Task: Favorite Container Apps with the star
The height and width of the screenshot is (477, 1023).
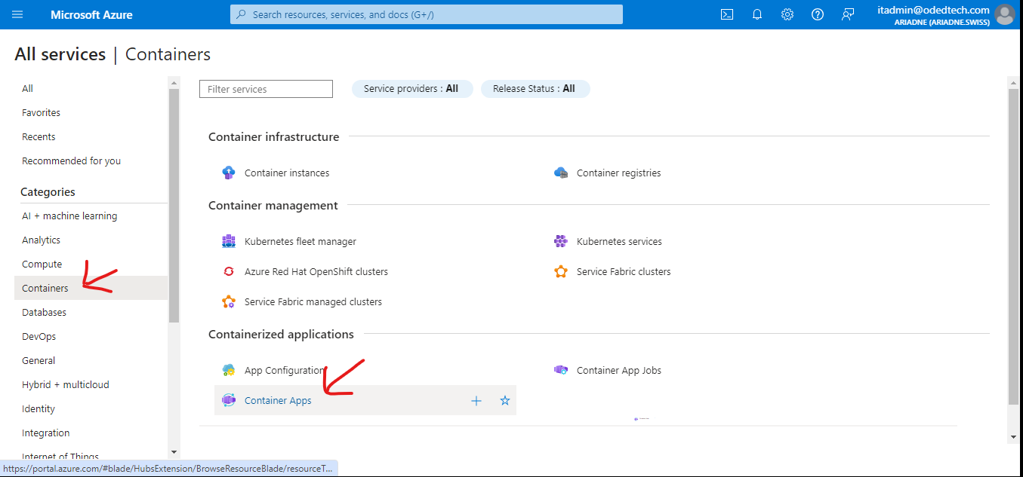Action: [x=505, y=401]
